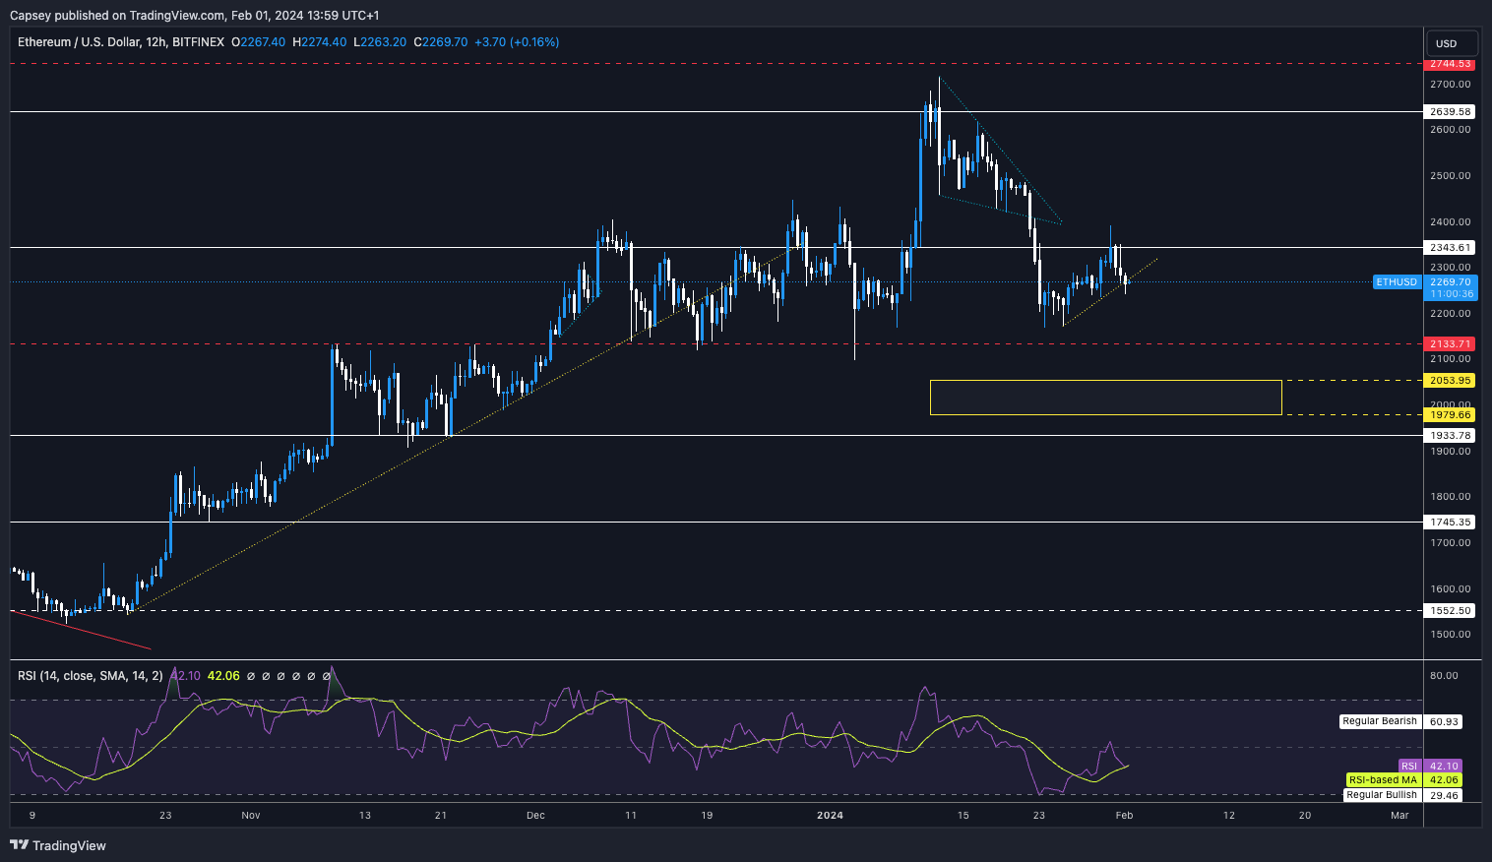Click the yellow rectangle zone on the chart
The height and width of the screenshot is (862, 1492).
click(1105, 398)
